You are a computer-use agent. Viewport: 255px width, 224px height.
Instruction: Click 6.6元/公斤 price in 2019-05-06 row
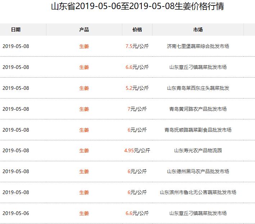point(137,213)
